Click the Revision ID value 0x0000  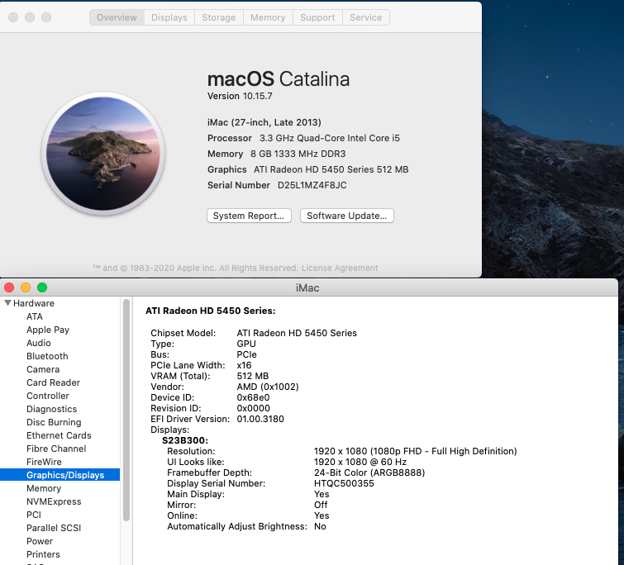click(253, 408)
